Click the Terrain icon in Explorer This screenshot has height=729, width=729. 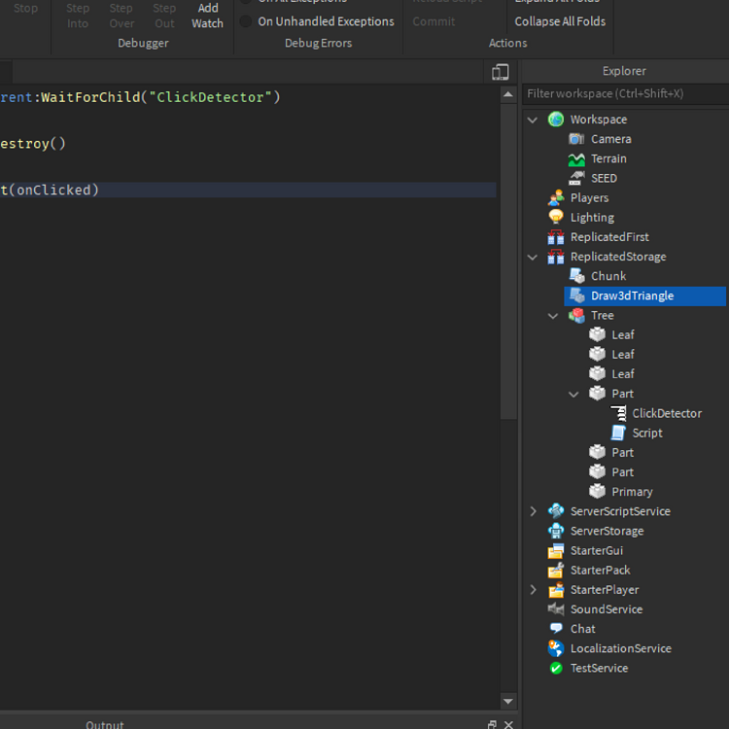click(576, 159)
